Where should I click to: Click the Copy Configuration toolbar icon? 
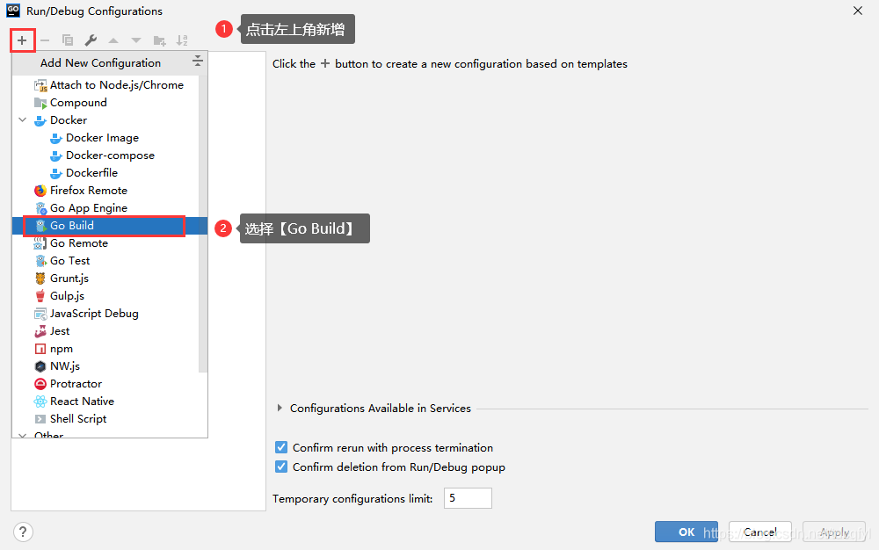point(68,40)
